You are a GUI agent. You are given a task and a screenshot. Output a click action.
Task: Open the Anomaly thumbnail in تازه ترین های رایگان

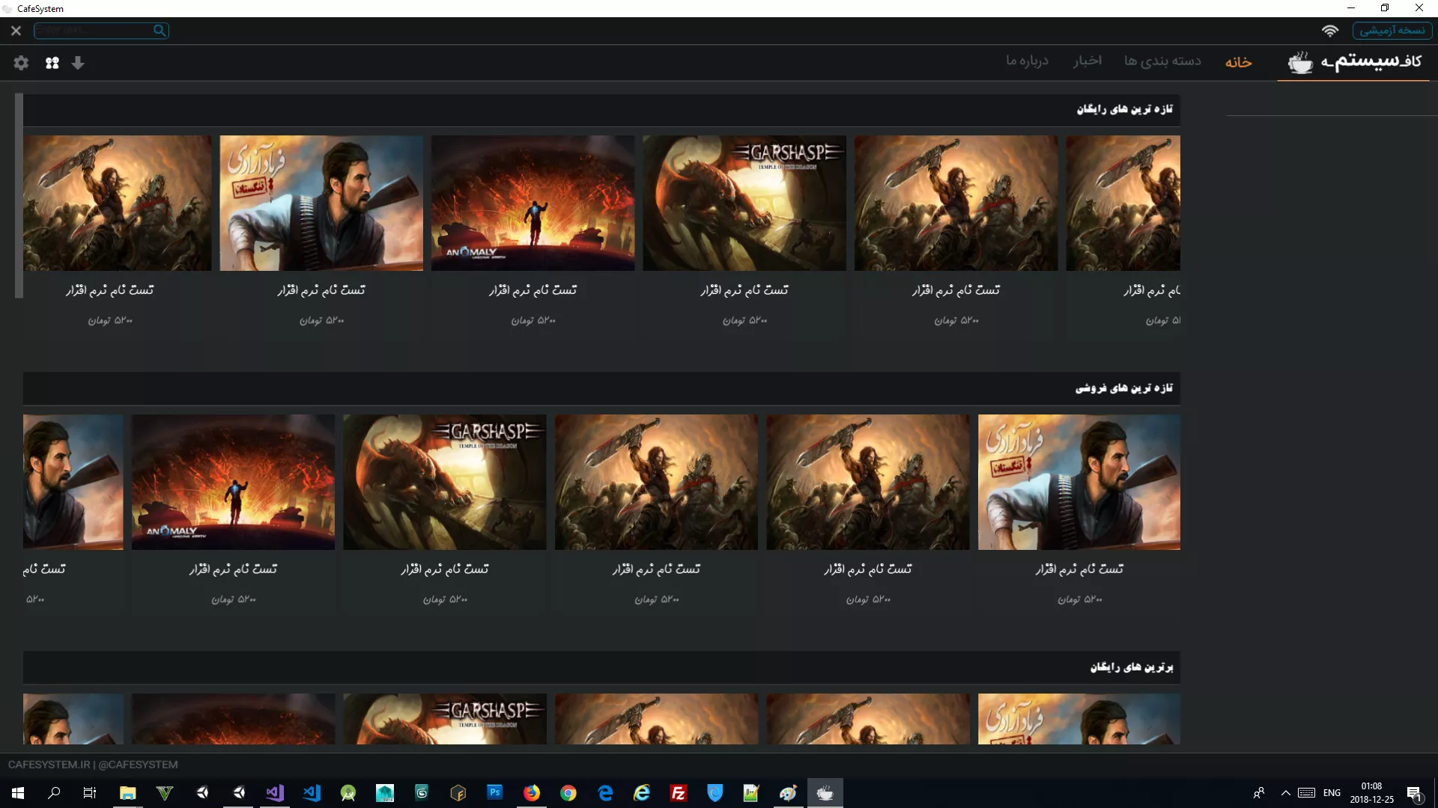coord(533,203)
